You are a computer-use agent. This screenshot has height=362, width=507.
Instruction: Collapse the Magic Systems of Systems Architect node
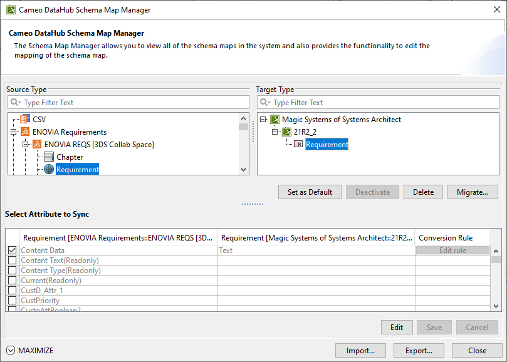point(263,119)
